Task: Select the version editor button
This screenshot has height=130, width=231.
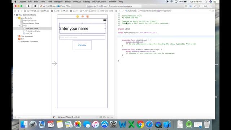Action: tap(195, 6)
